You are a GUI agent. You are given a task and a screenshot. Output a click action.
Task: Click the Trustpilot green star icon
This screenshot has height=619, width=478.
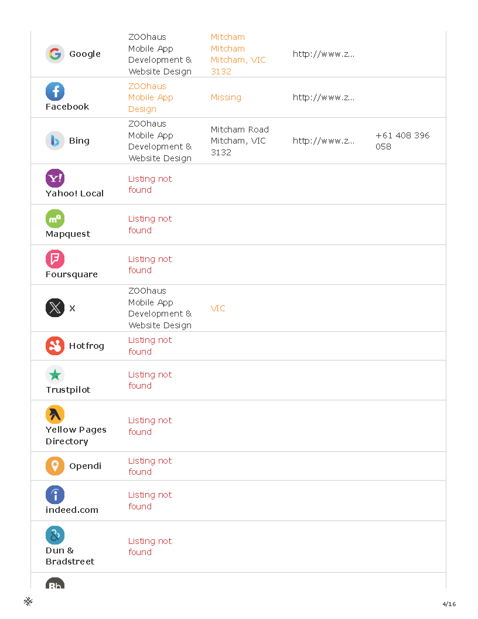click(55, 375)
